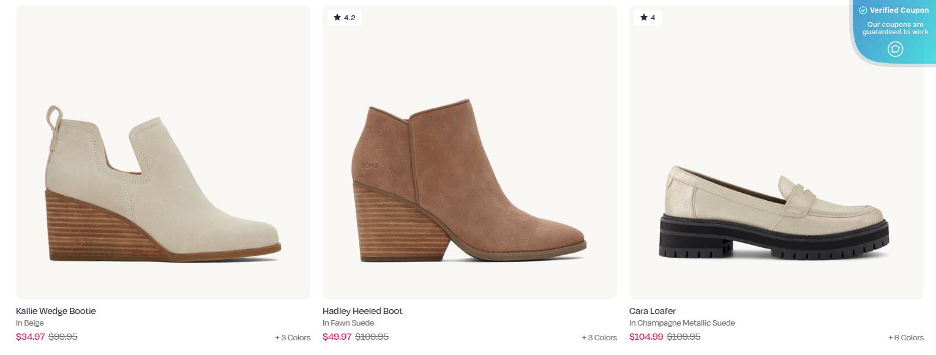This screenshot has height=355, width=936.
Task: Click the $34.97 sale price
Action: pyautogui.click(x=30, y=337)
